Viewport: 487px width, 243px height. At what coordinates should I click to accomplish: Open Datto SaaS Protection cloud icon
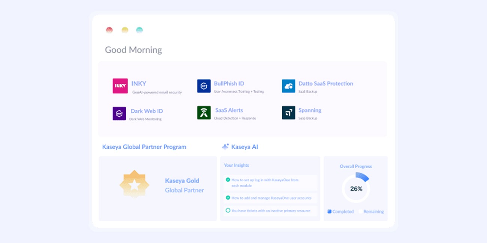288,86
